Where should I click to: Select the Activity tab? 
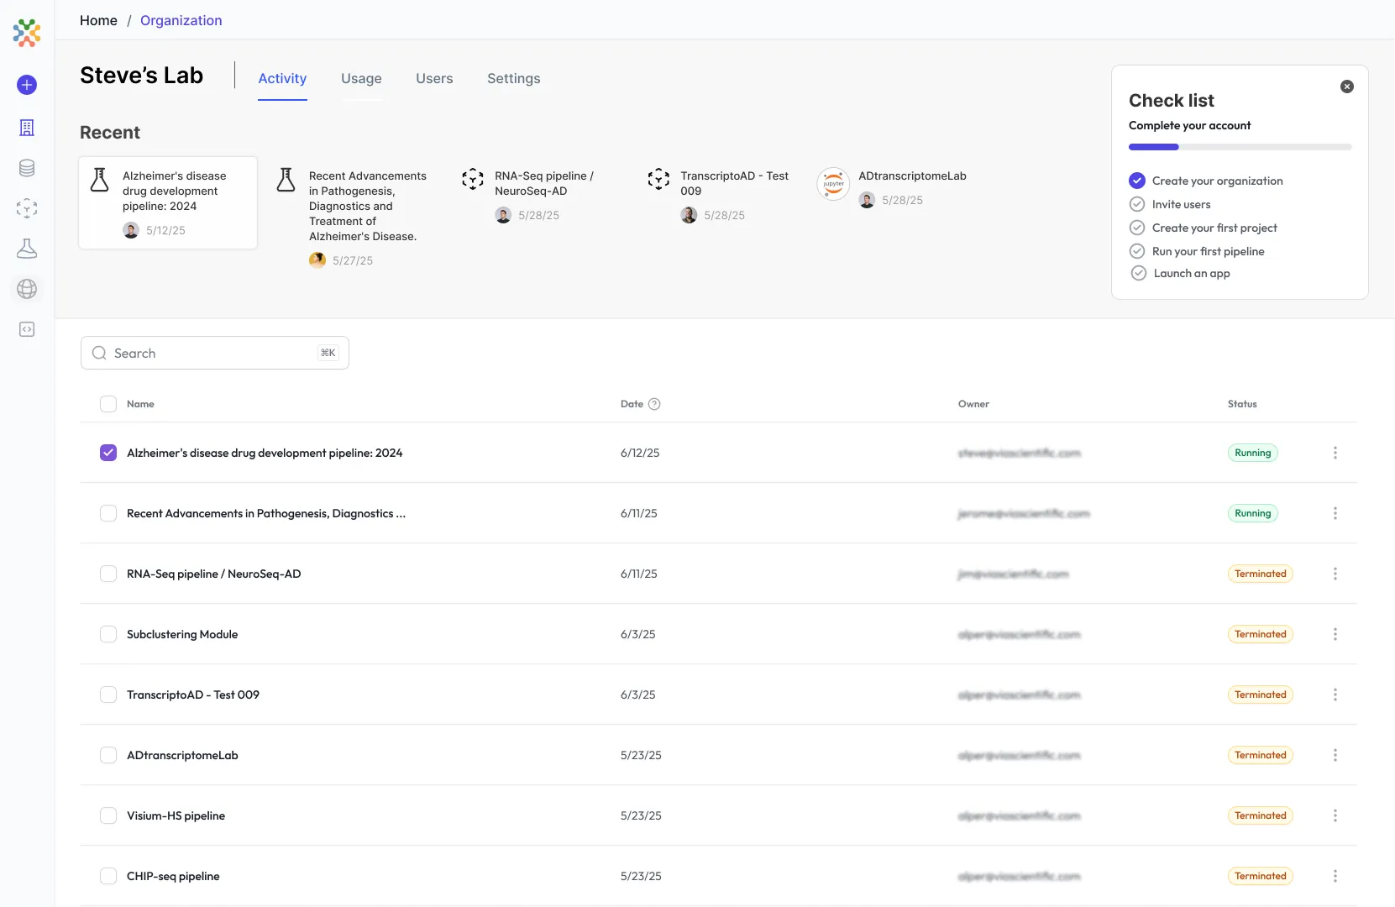click(x=282, y=78)
